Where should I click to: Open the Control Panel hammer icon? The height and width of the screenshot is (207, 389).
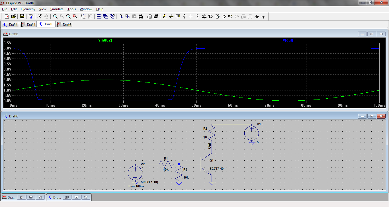pos(31,16)
